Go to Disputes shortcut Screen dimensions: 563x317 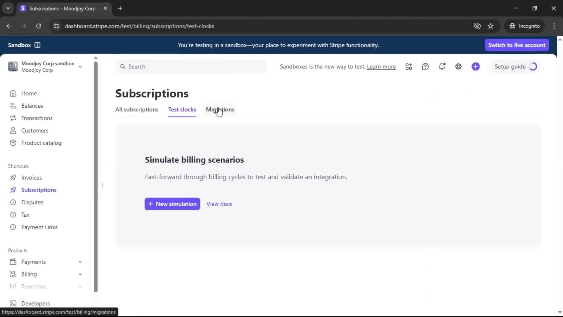[32, 202]
